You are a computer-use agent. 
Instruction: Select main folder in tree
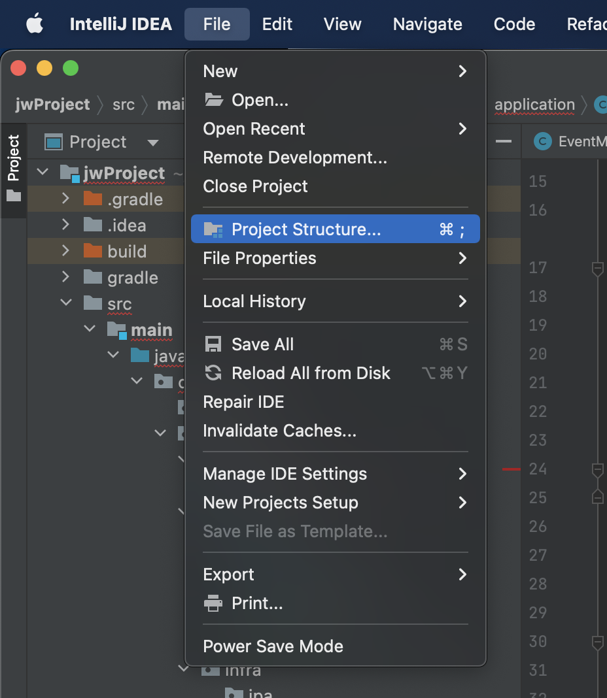152,330
